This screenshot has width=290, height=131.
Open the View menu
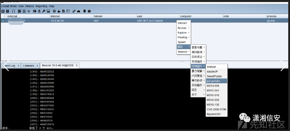click(x=21, y=6)
